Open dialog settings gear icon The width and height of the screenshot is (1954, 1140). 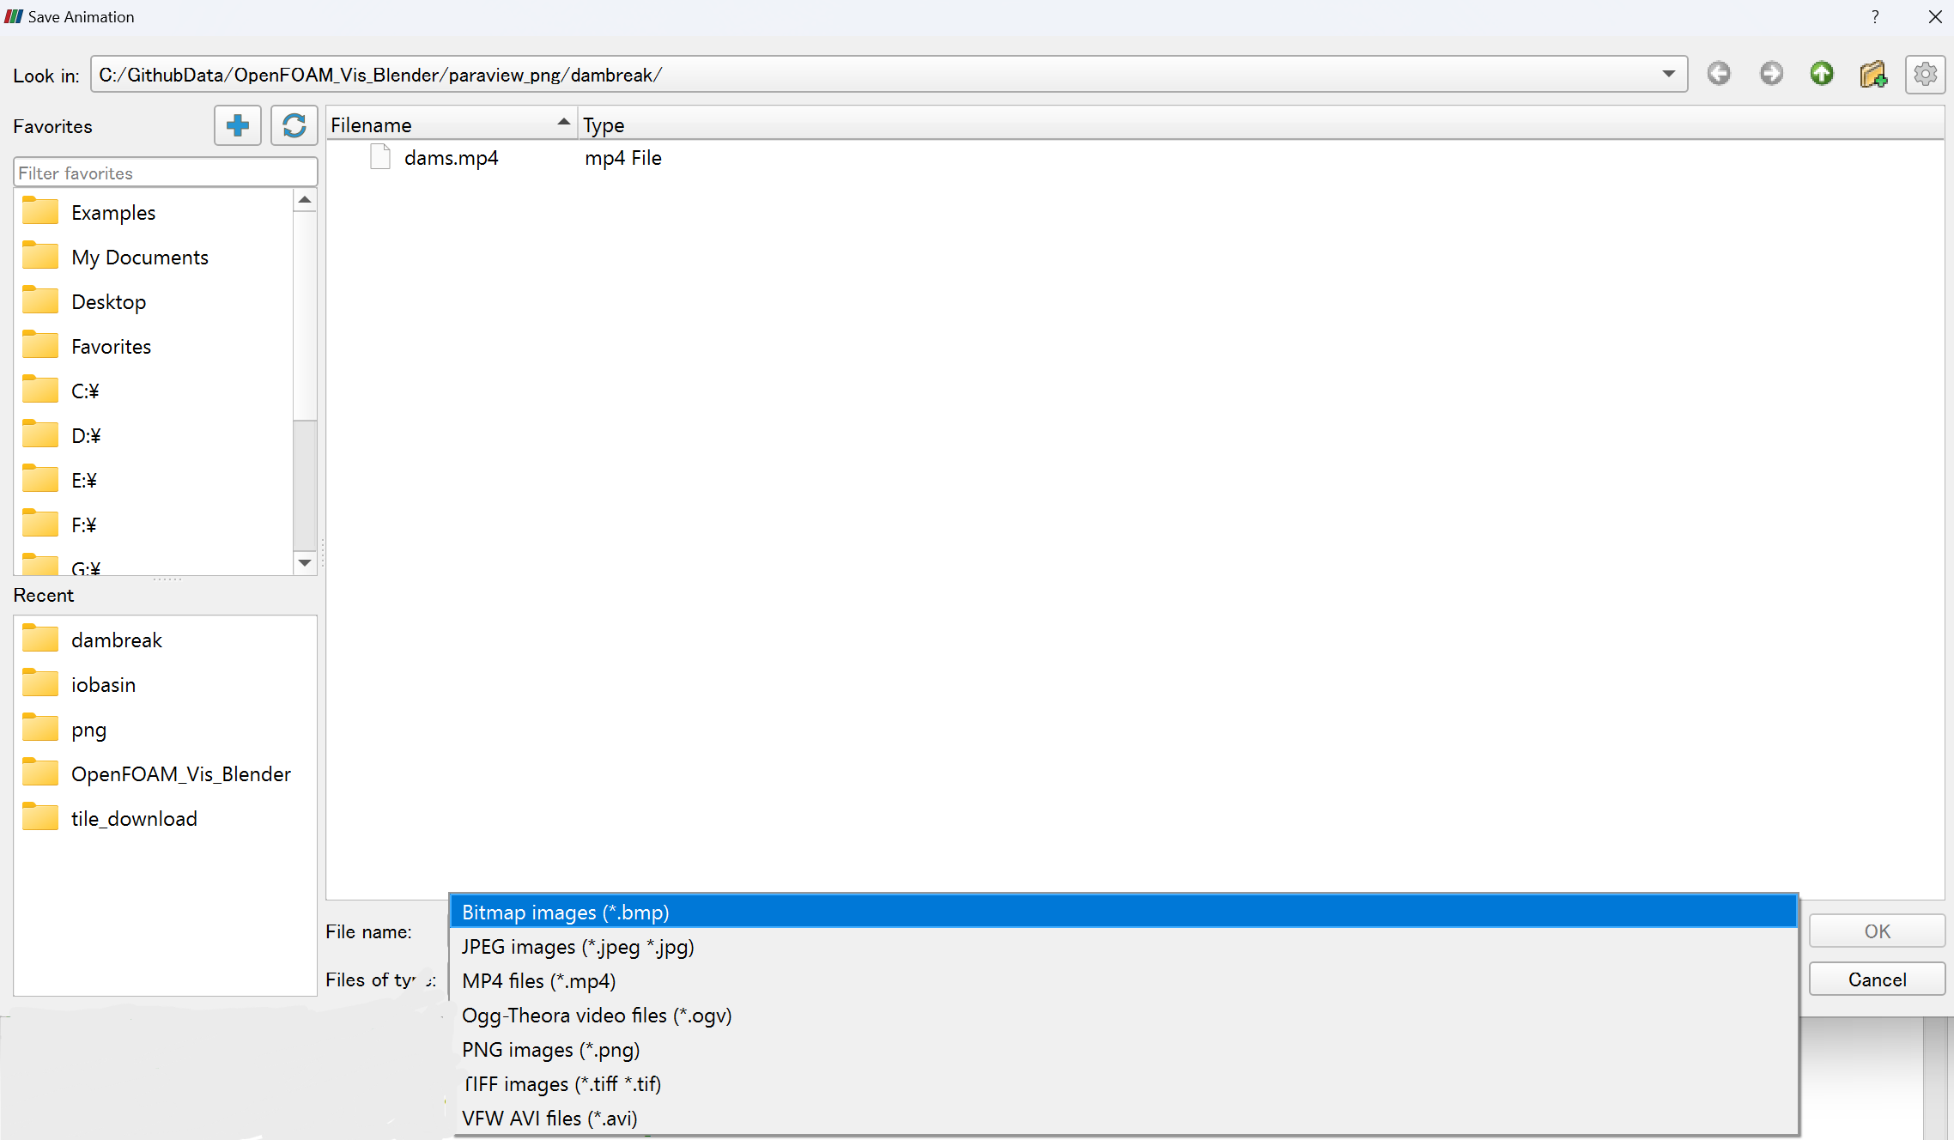click(1925, 74)
